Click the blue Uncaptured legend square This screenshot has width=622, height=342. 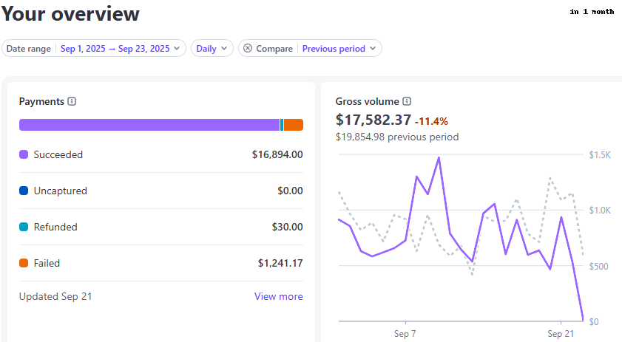tap(24, 191)
